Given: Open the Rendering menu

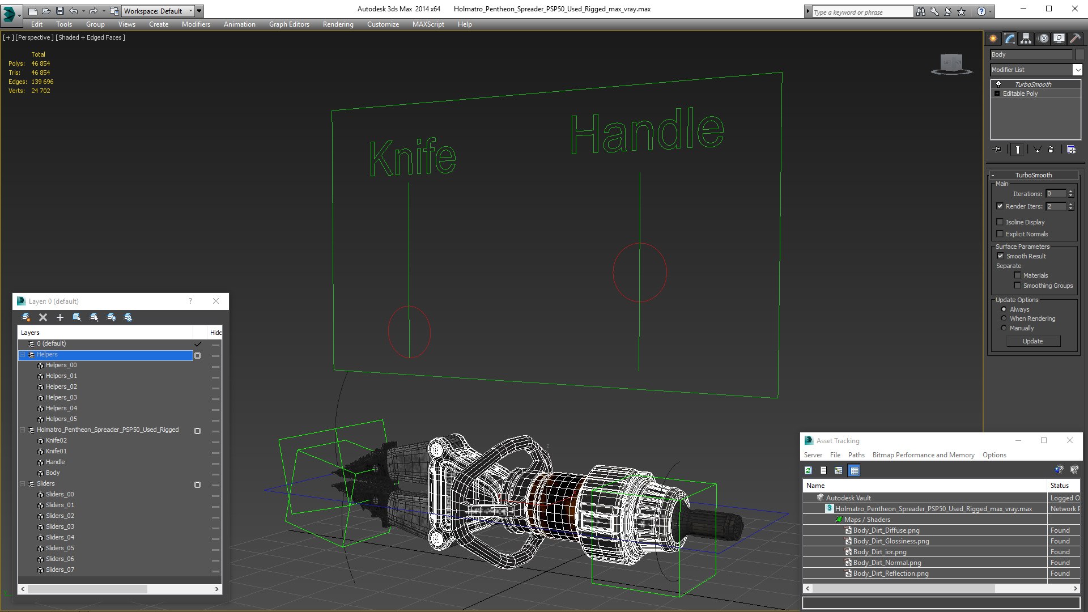Looking at the screenshot, I should tap(338, 24).
